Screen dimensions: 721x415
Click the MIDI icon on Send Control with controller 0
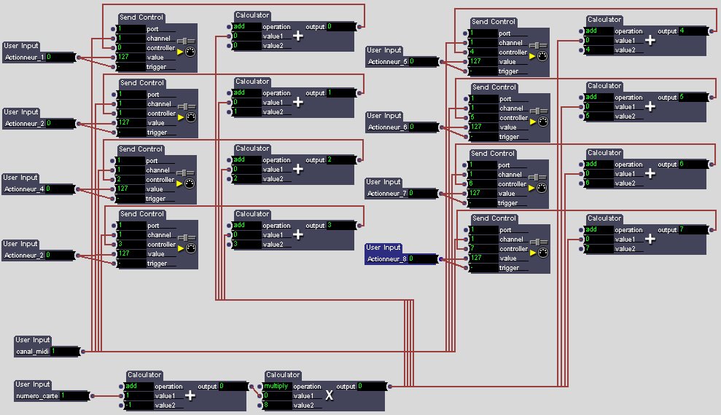pyautogui.click(x=190, y=52)
